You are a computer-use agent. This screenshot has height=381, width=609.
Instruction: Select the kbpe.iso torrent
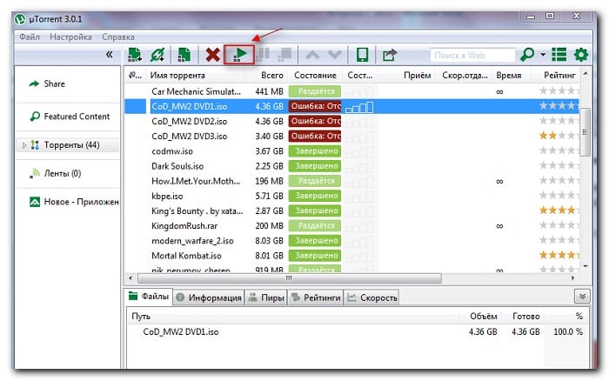click(x=351, y=196)
